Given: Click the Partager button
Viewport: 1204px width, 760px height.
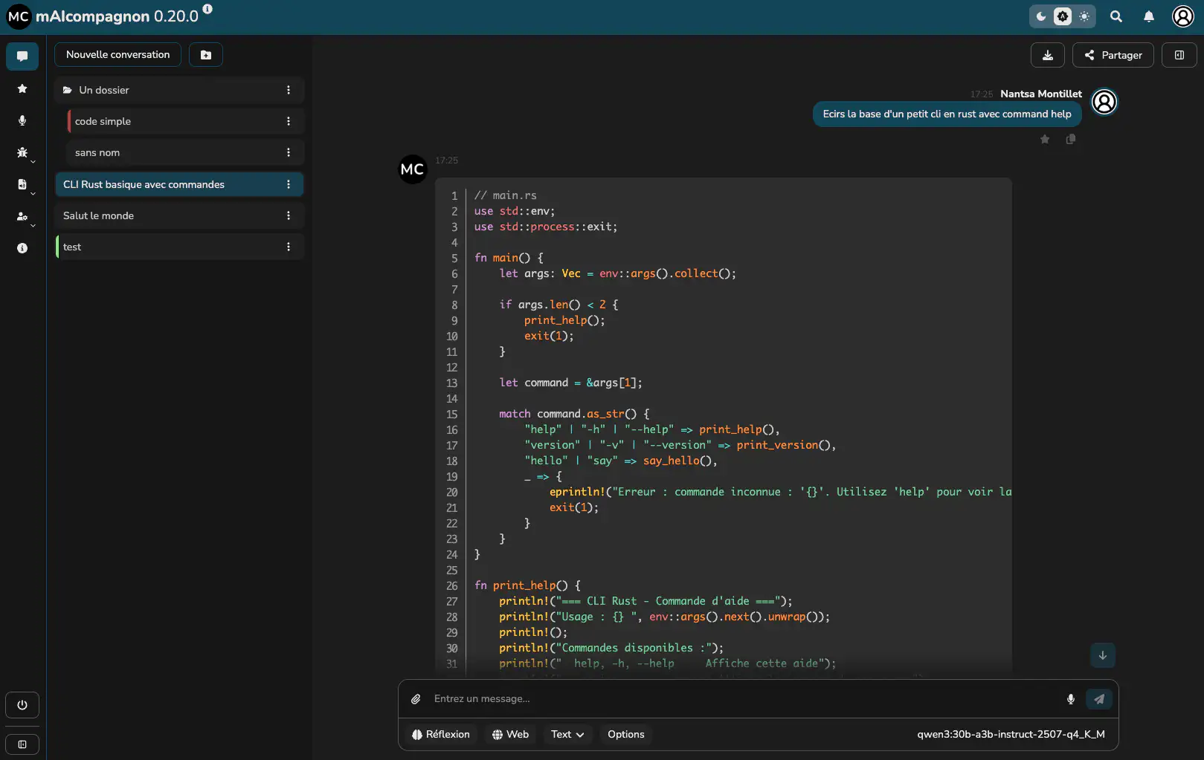Looking at the screenshot, I should click(x=1113, y=55).
